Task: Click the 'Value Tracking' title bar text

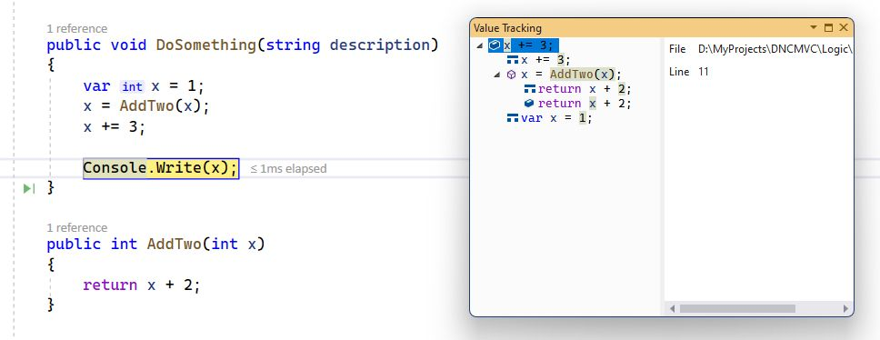Action: tap(507, 27)
